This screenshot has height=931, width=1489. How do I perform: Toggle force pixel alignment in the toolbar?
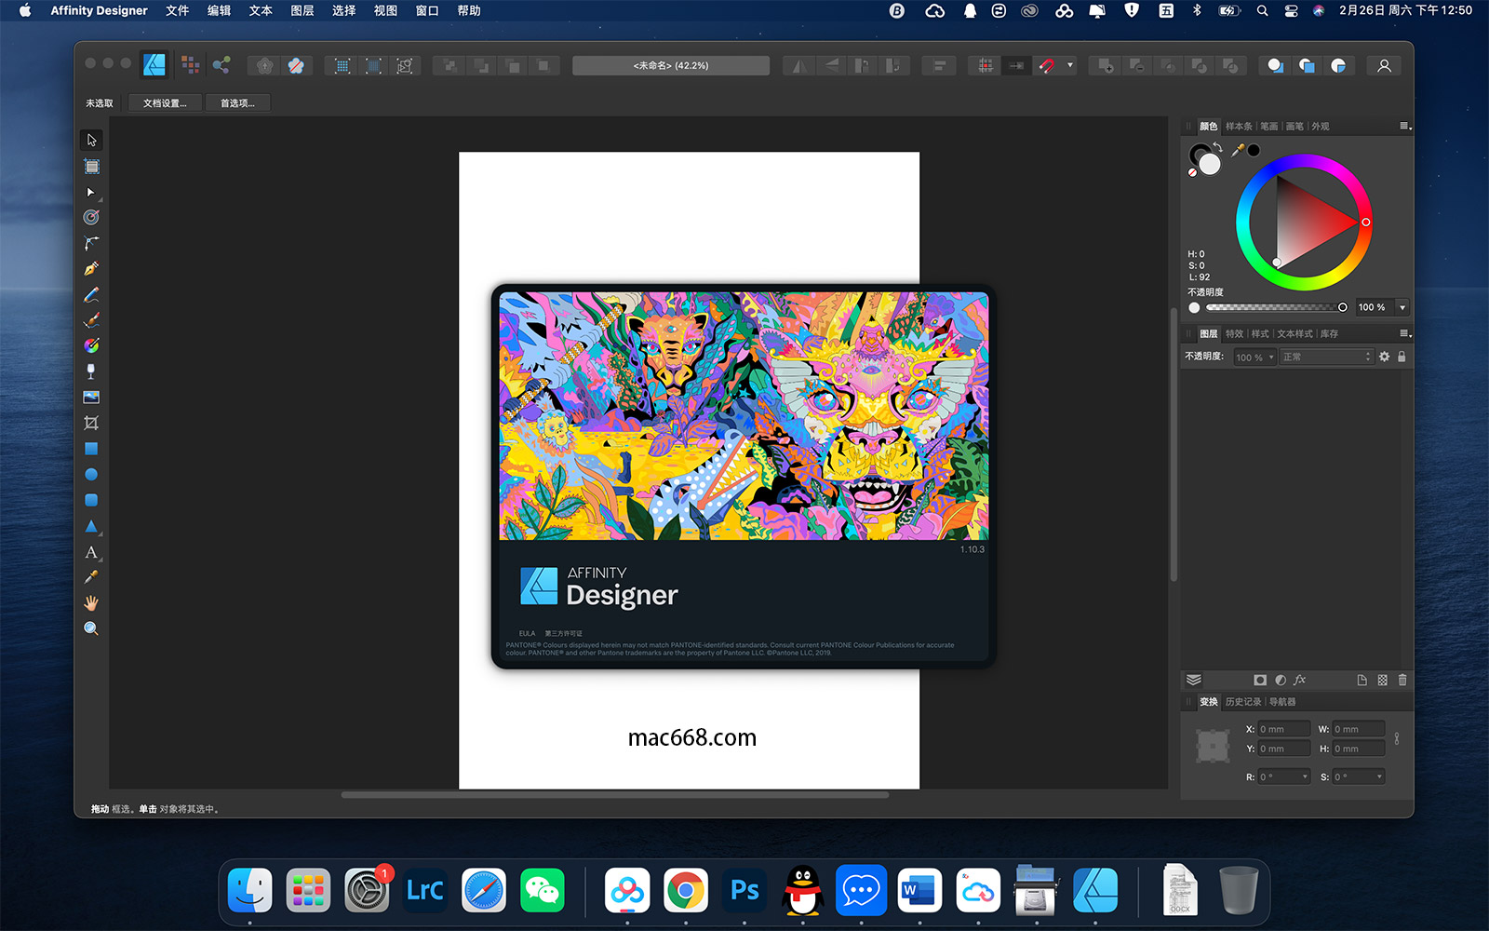tap(986, 65)
